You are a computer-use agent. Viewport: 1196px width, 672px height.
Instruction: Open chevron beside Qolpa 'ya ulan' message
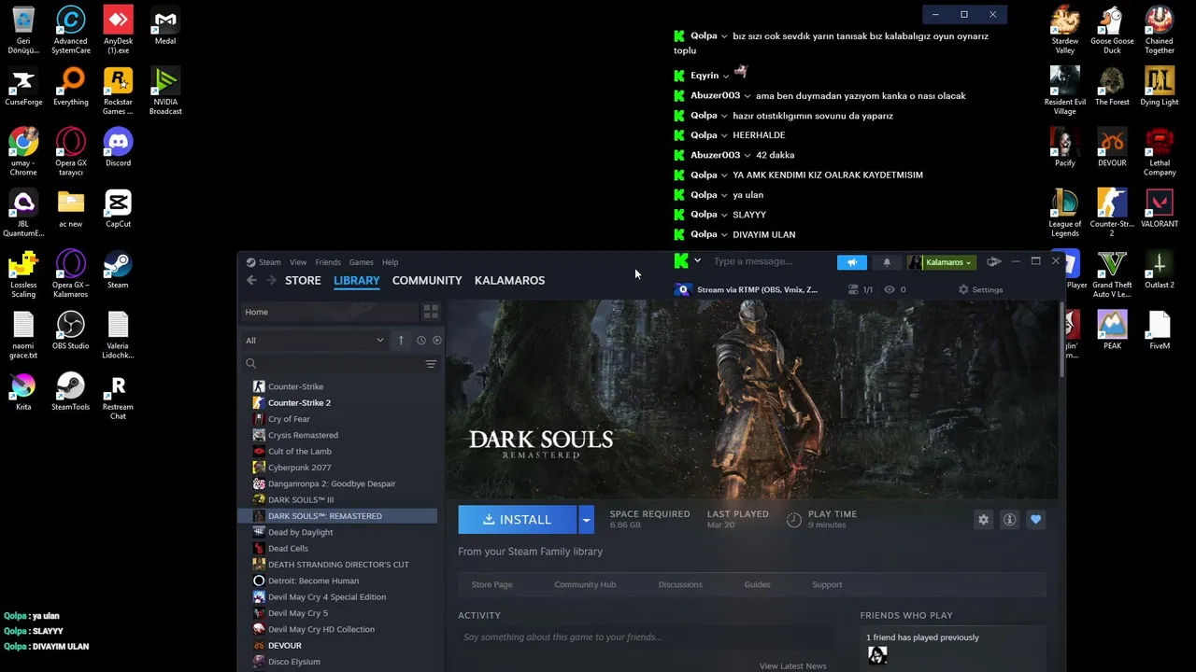click(724, 195)
